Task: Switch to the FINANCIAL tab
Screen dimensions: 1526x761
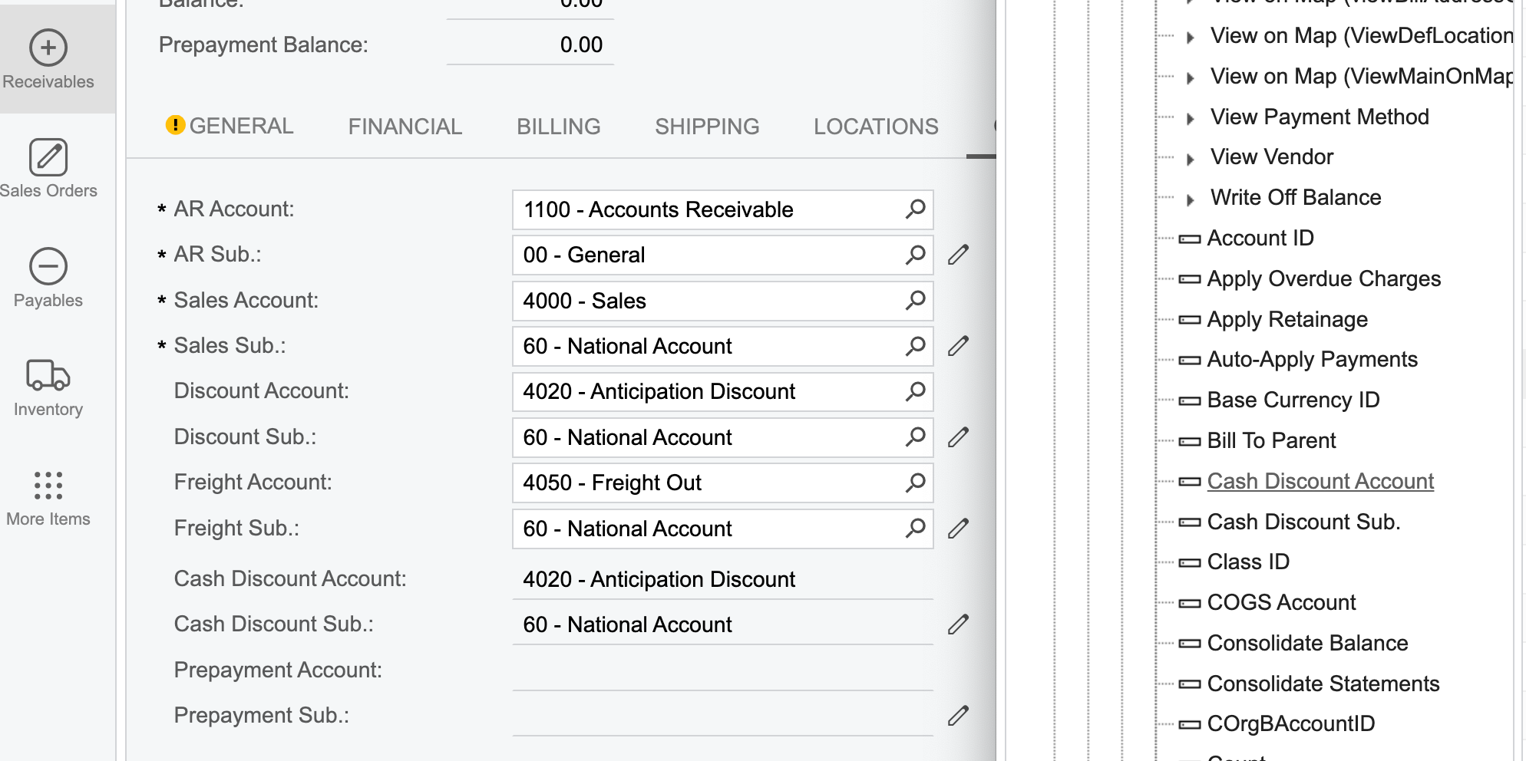Action: pyautogui.click(x=405, y=127)
